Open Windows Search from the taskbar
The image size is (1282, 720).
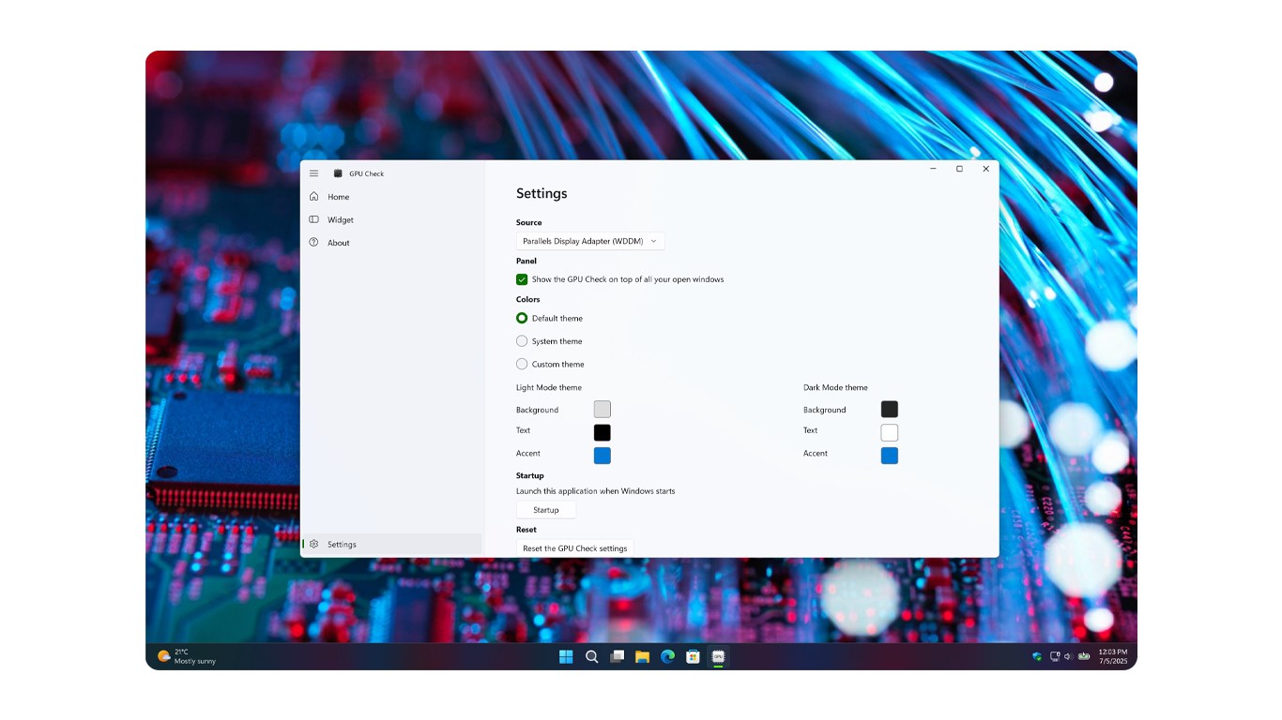(x=591, y=656)
